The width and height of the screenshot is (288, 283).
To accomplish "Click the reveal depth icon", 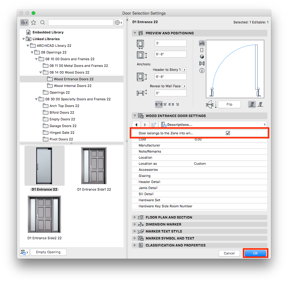I will coord(142,93).
